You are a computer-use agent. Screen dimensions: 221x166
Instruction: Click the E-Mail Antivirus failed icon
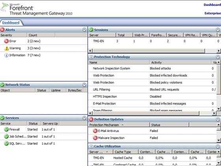[x=95, y=131]
